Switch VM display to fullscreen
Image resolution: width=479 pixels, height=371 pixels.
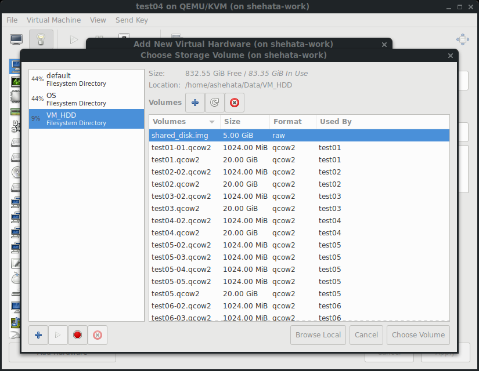pos(462,39)
